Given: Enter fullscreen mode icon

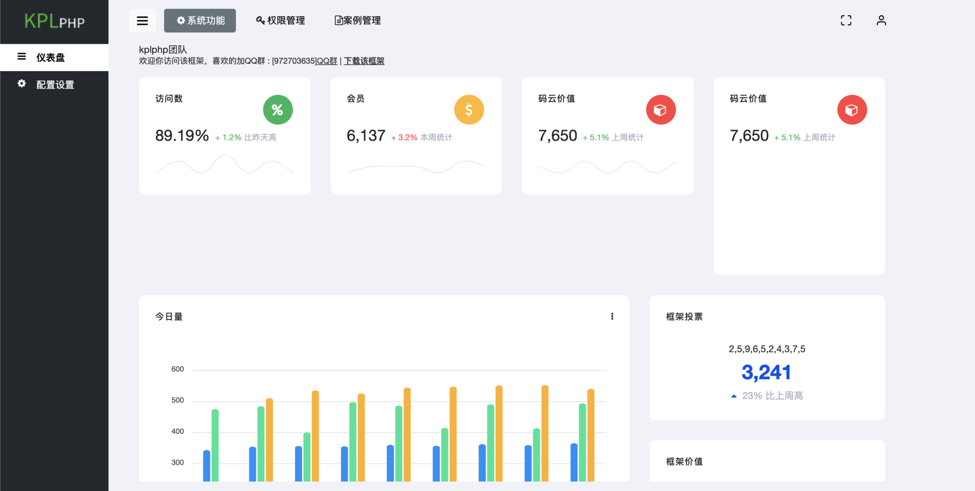Looking at the screenshot, I should click(846, 20).
